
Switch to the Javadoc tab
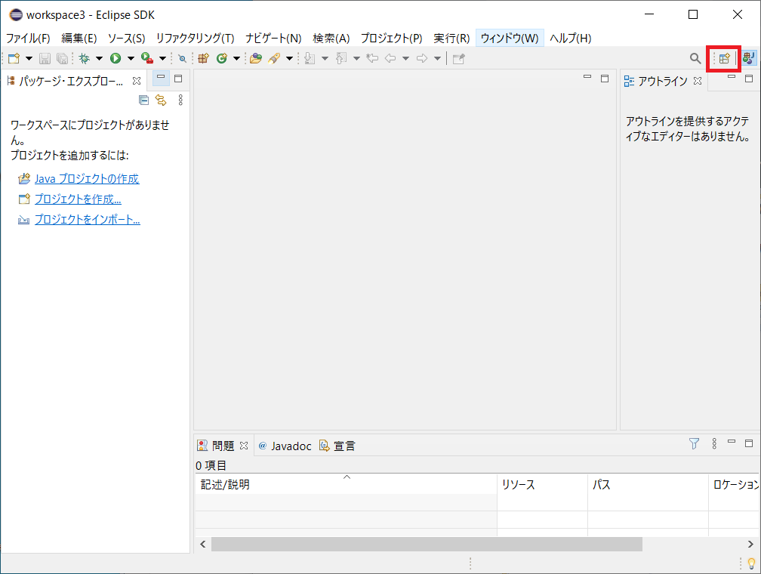coord(285,446)
